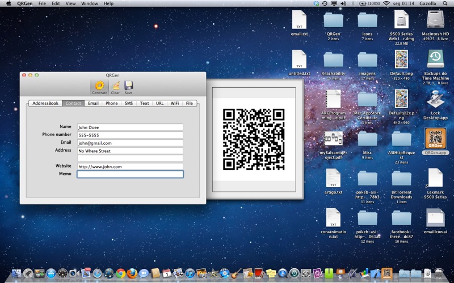Select the Reachability folder
Image resolution: width=454 pixels, height=283 pixels.
[333, 65]
